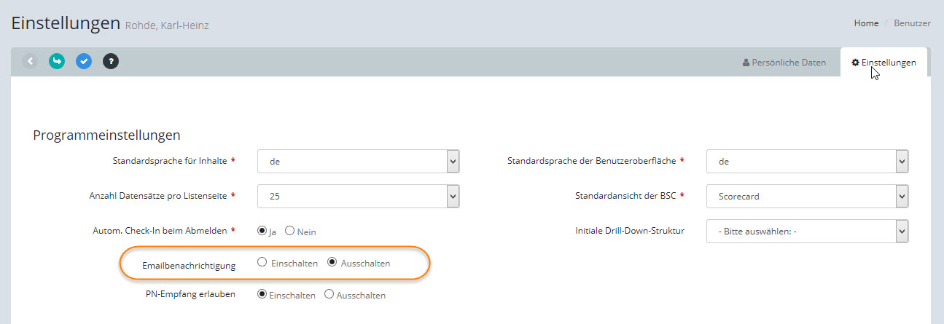Click the Benutzer breadcrumb item
The height and width of the screenshot is (324, 944).
(x=912, y=23)
